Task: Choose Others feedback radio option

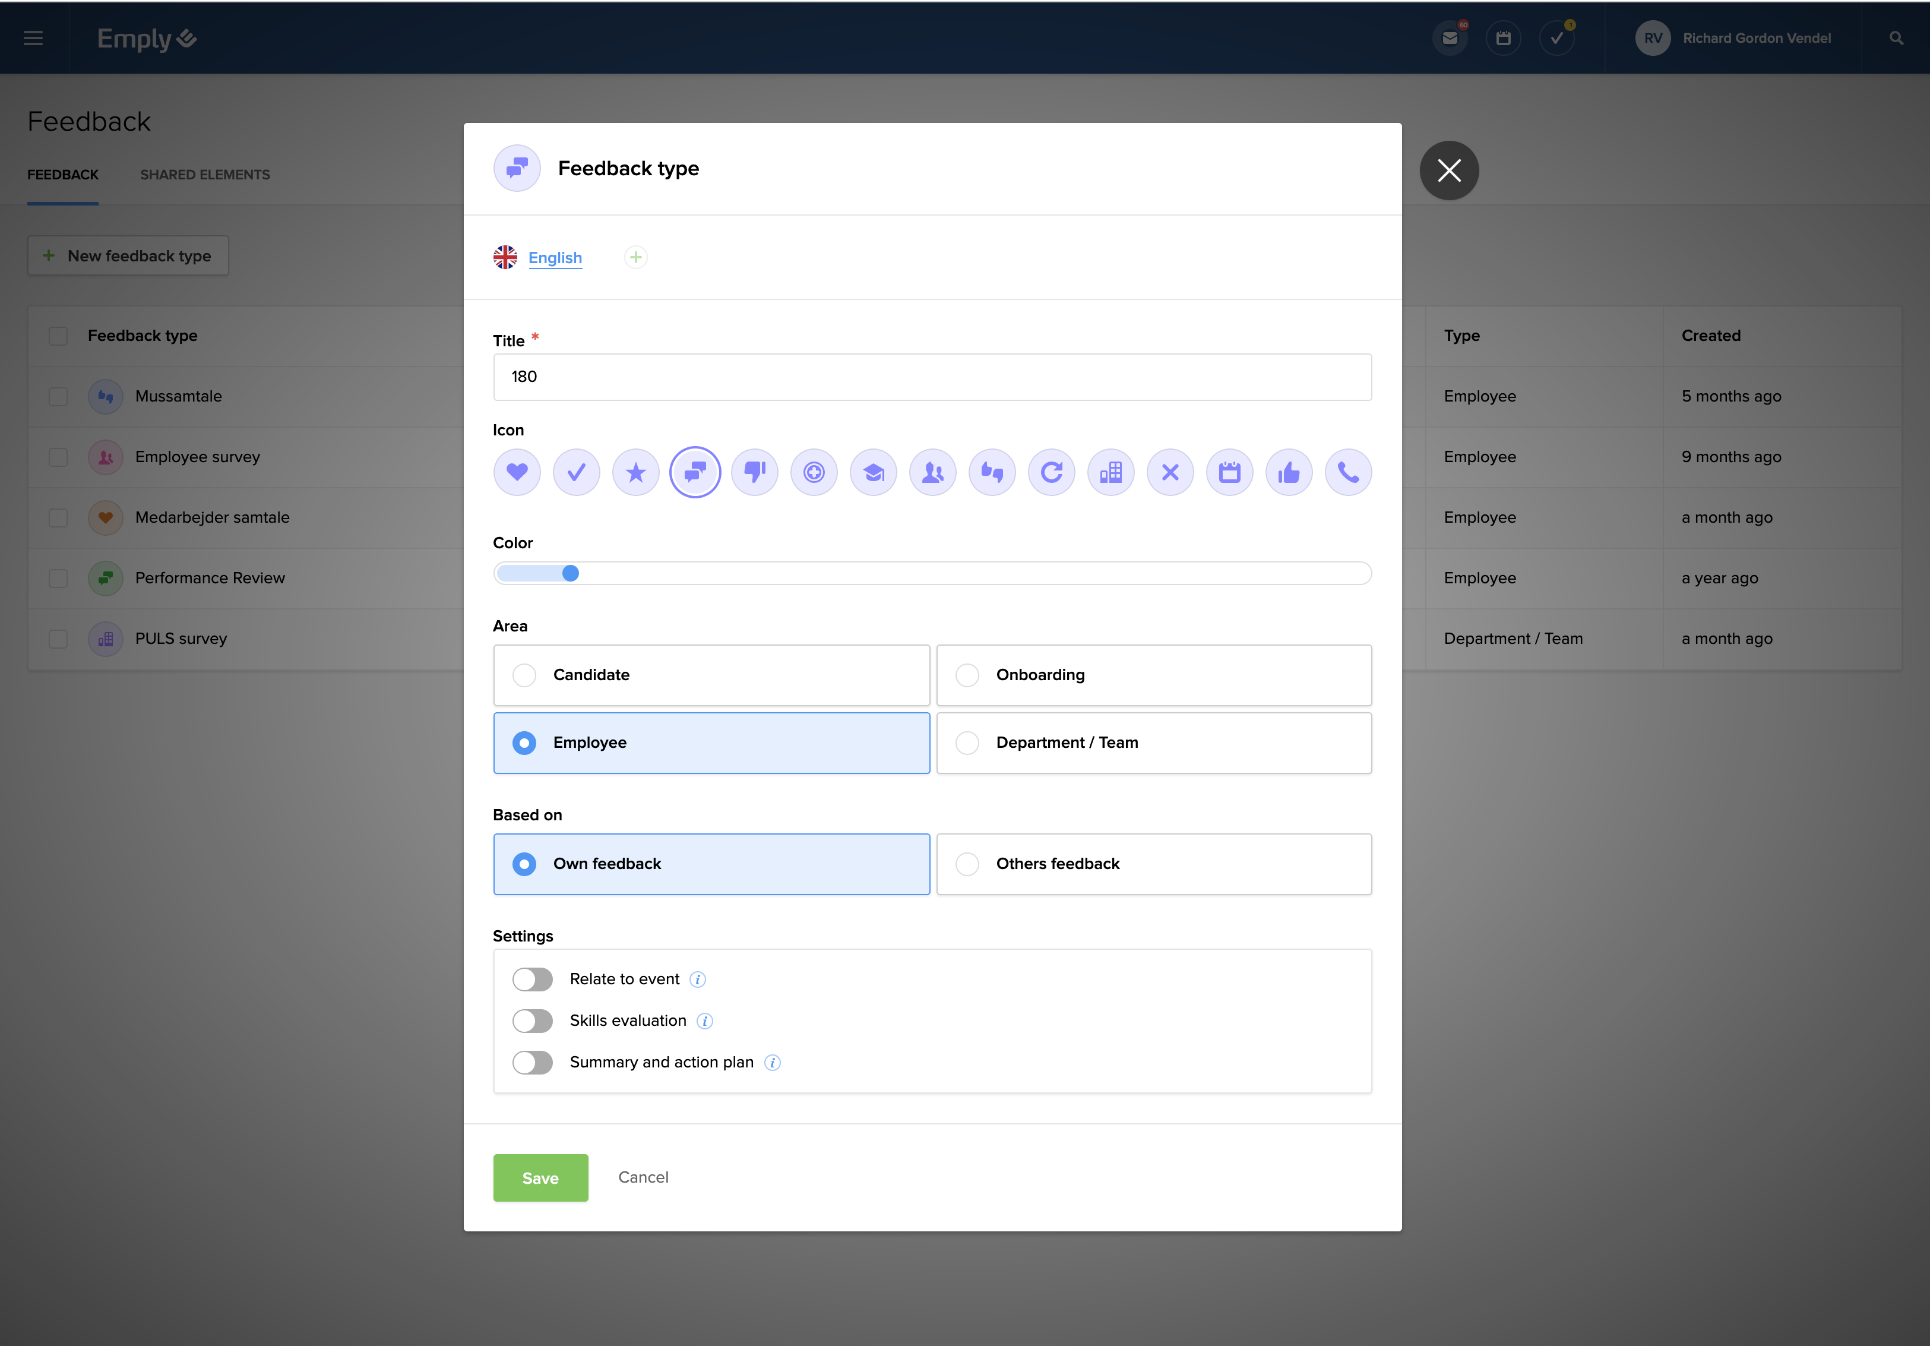Action: [967, 864]
